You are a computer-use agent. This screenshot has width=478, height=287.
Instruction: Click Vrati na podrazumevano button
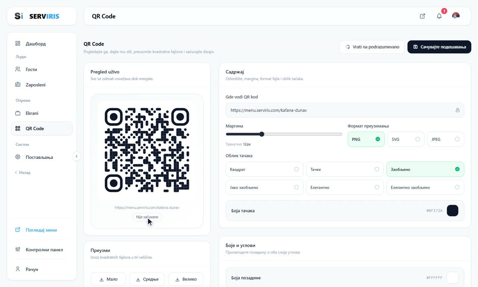[372, 47]
